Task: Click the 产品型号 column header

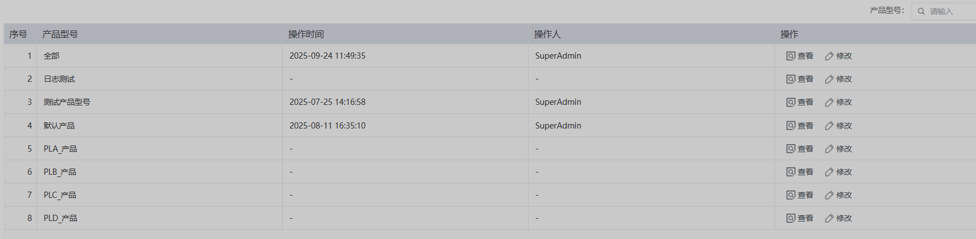Action: coord(60,34)
